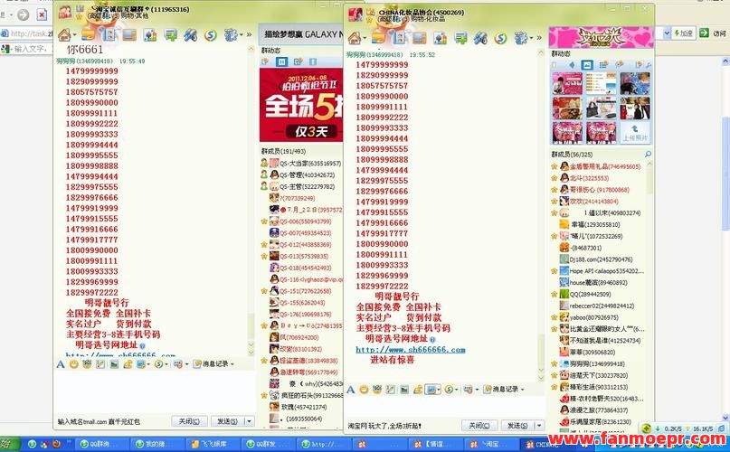Viewport: 730px width, 452px height.
Task: Click the browser address bar
Action: [26, 33]
